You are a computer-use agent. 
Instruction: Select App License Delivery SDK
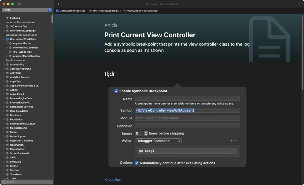24,86
